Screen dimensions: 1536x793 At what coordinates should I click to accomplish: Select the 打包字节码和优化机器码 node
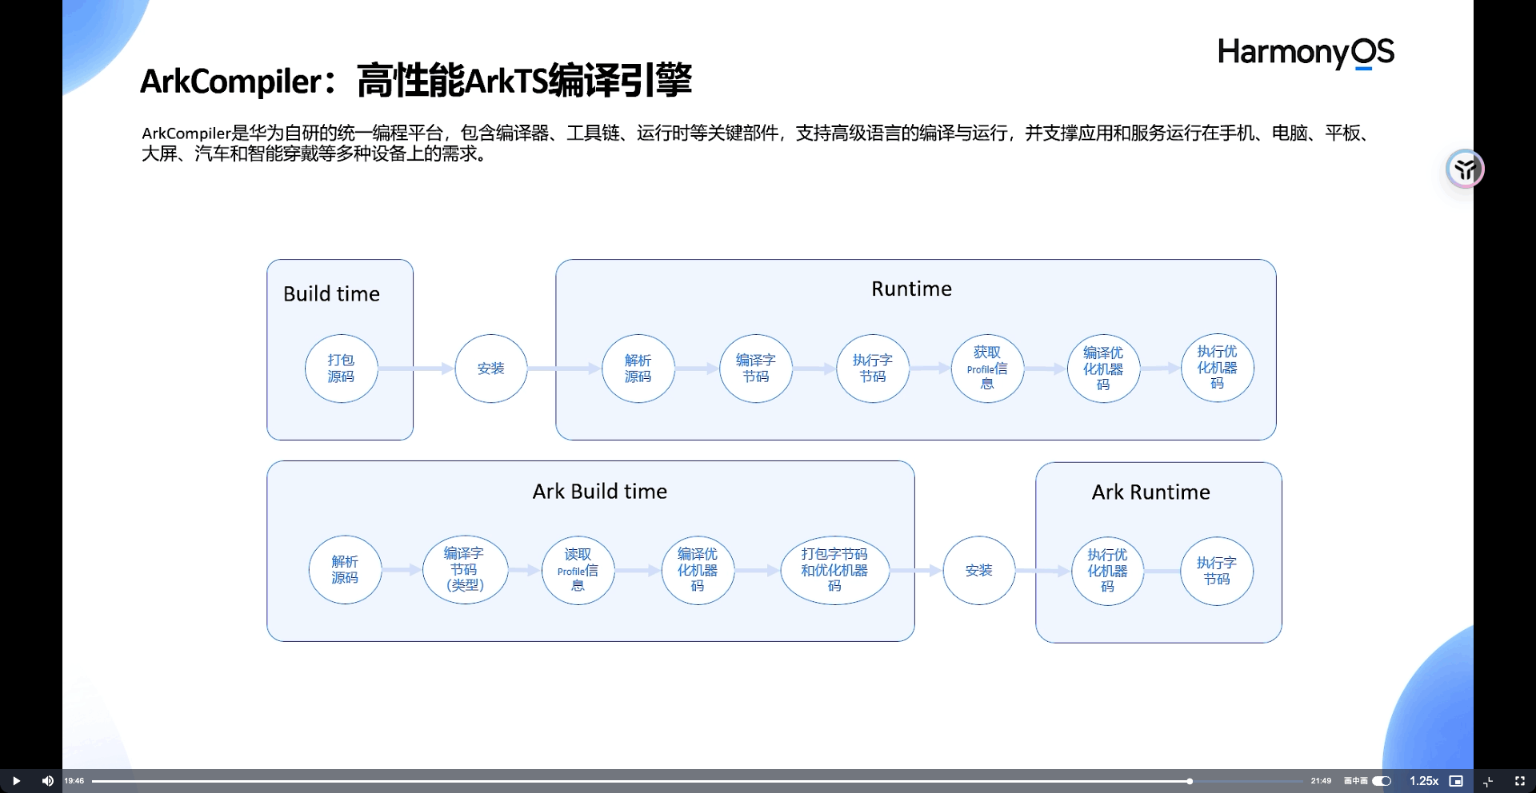click(x=834, y=570)
